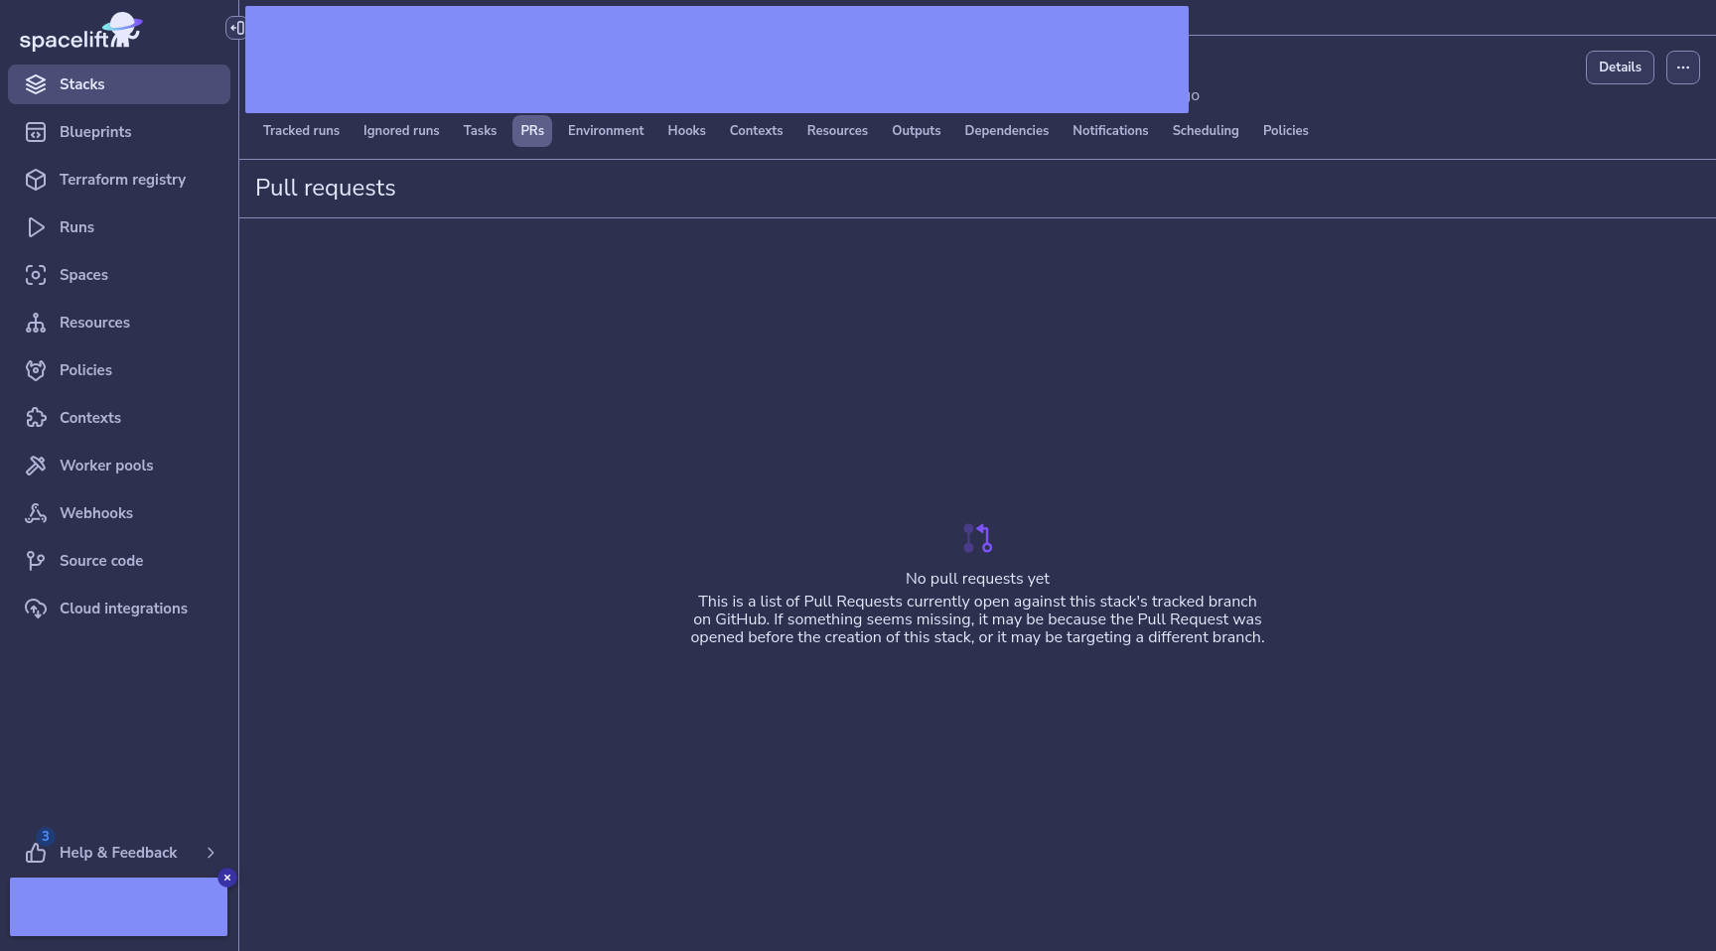1716x951 pixels.
Task: Open Blueprints via its sidebar icon
Action: click(36, 132)
